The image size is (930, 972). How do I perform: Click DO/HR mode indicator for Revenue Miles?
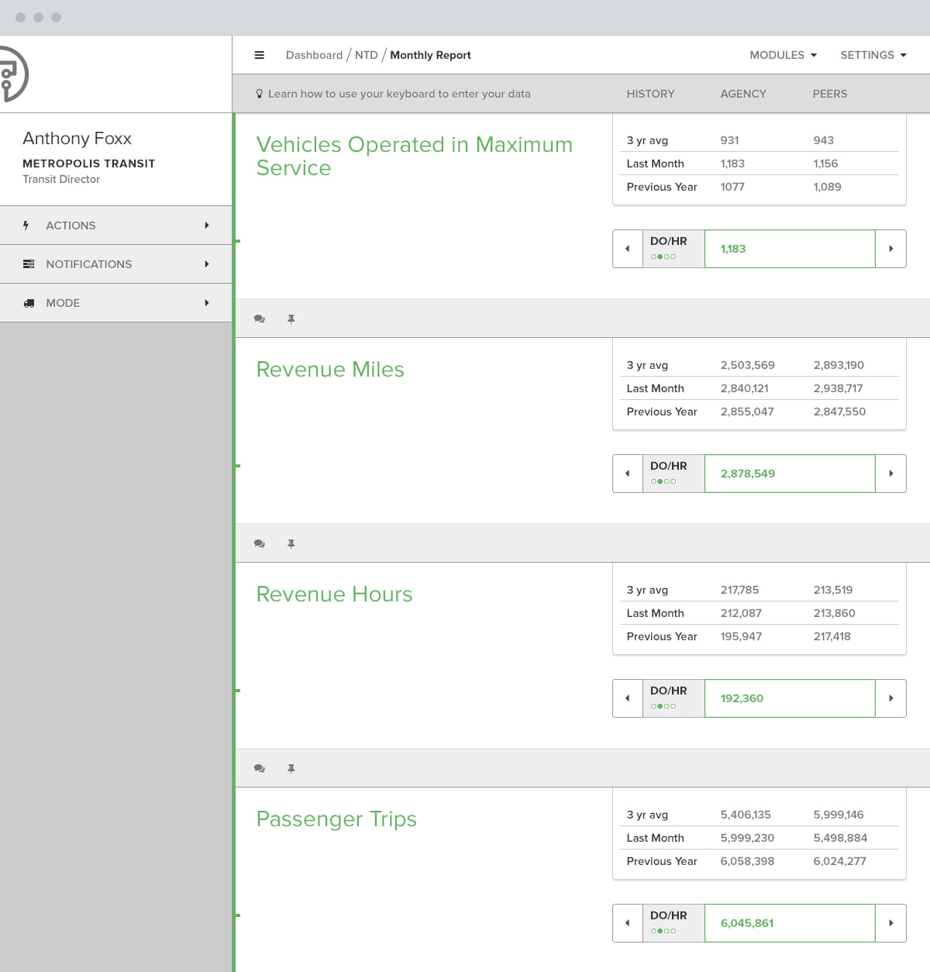[x=673, y=474]
